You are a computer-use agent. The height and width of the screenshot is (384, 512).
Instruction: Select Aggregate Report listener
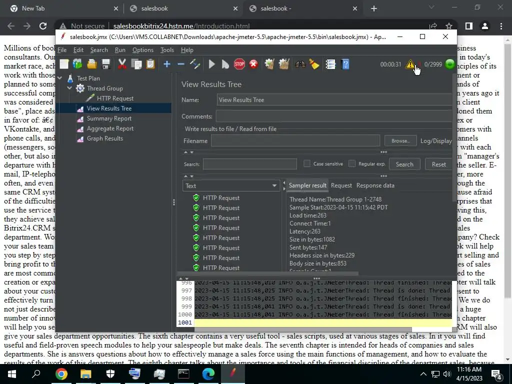(x=110, y=128)
